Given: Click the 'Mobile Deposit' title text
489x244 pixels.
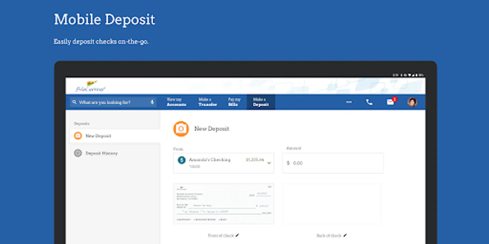Looking at the screenshot, I should pyautogui.click(x=105, y=20).
